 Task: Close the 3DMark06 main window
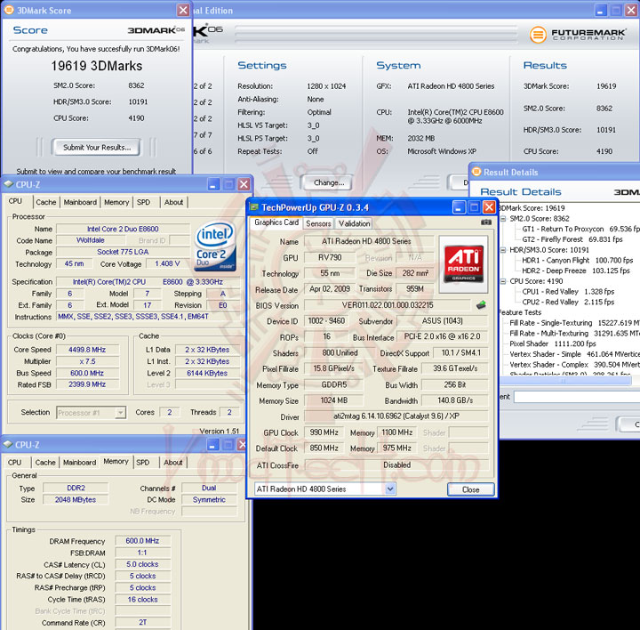click(631, 10)
